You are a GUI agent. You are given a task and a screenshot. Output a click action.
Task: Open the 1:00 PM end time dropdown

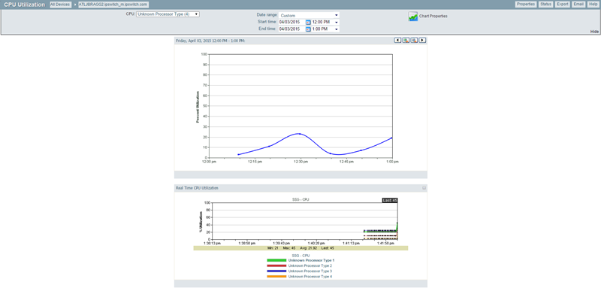(x=325, y=29)
